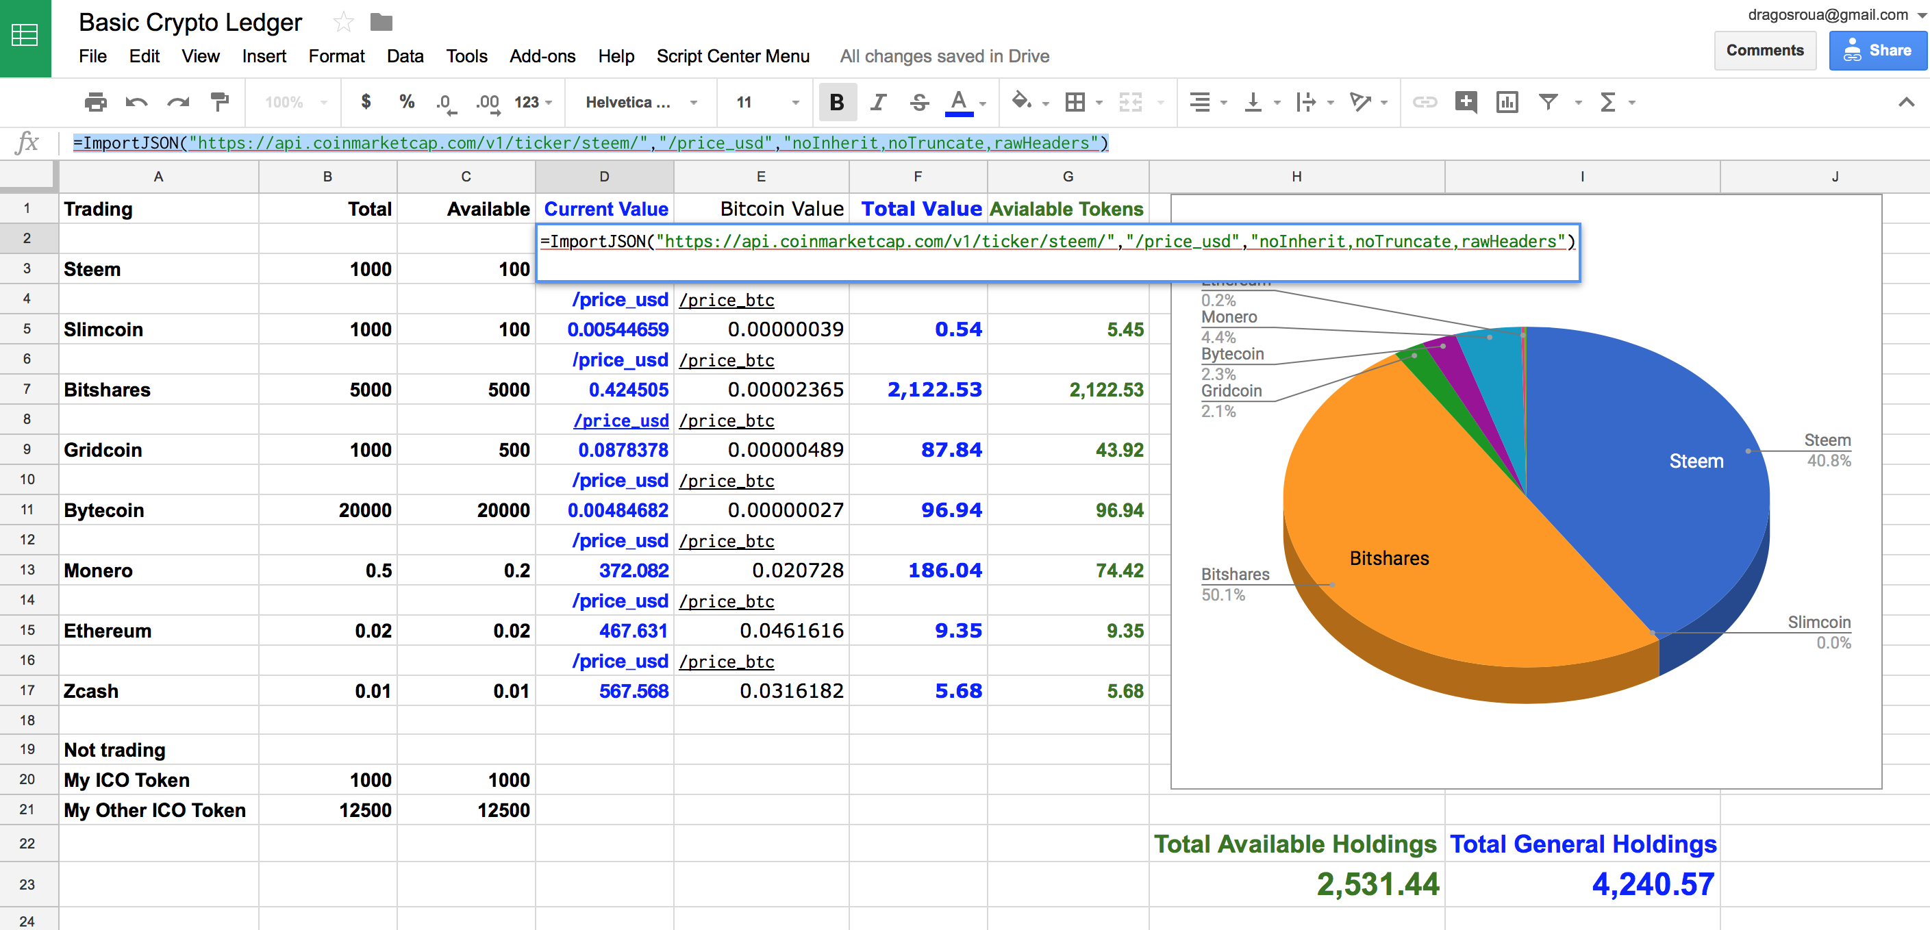The height and width of the screenshot is (930, 1930).
Task: Click the /price_btc link in row 4
Action: pos(726,300)
